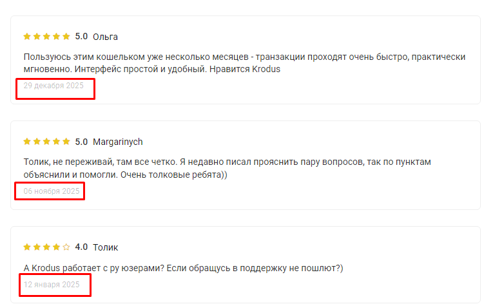Click the fifth star in Ольга's review
Screen dimensions: 484x304
tap(66, 37)
